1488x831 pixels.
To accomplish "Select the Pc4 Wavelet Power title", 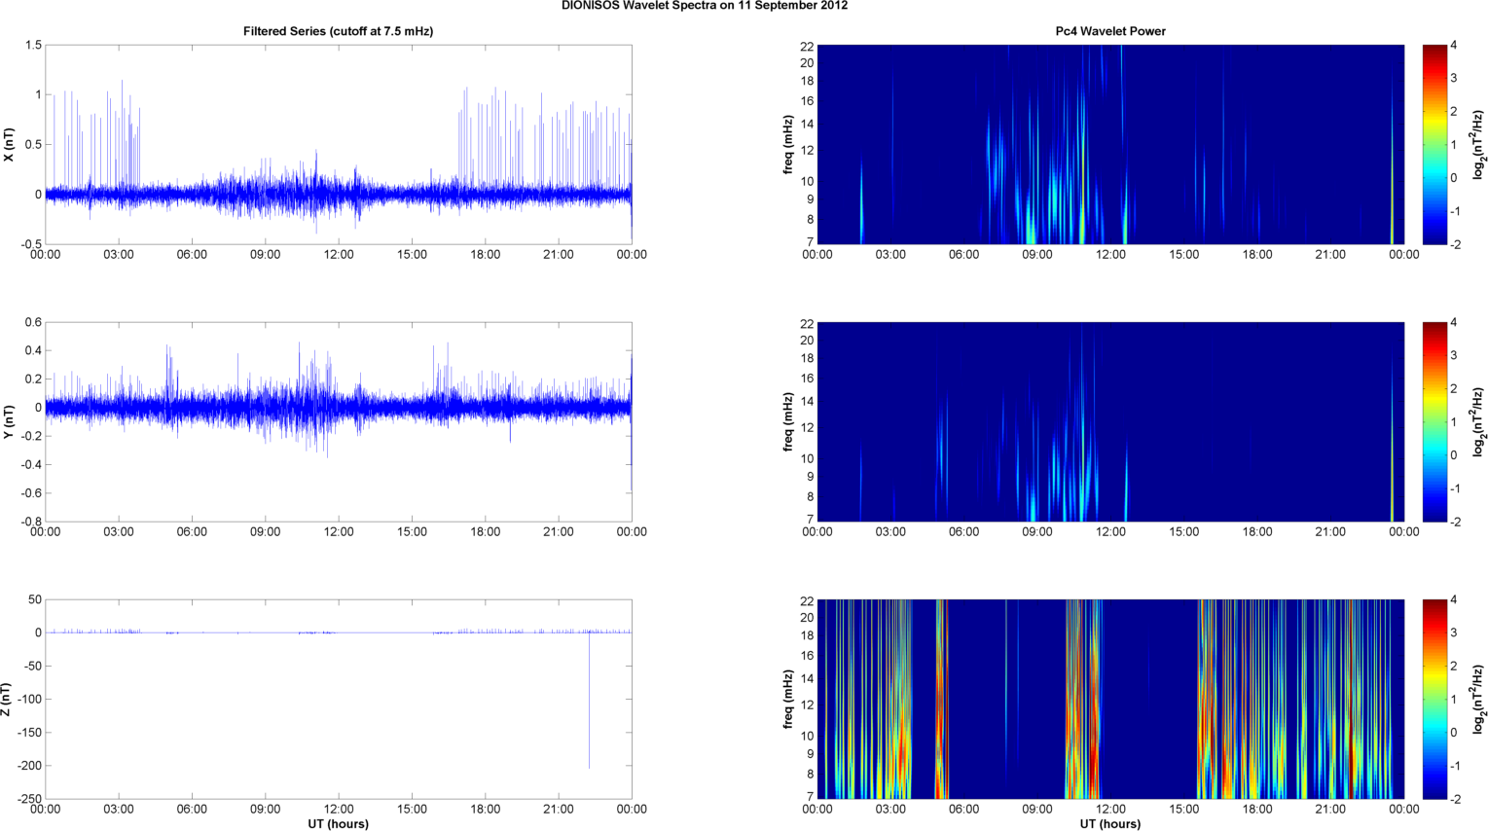I will point(1110,31).
